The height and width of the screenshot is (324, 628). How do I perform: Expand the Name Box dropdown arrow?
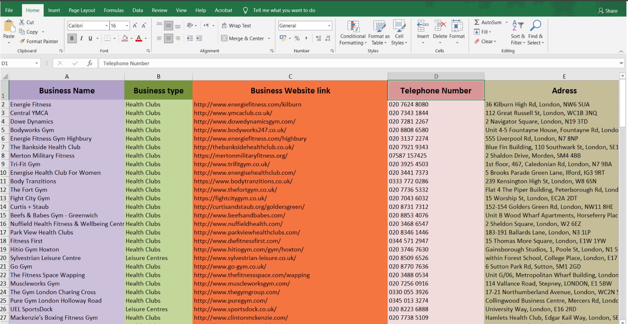pos(37,63)
